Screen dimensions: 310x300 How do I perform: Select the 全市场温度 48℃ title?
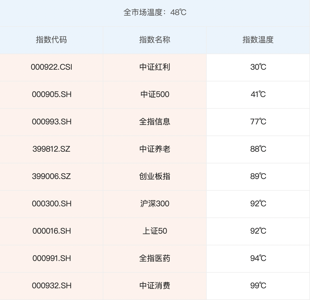tap(155, 13)
